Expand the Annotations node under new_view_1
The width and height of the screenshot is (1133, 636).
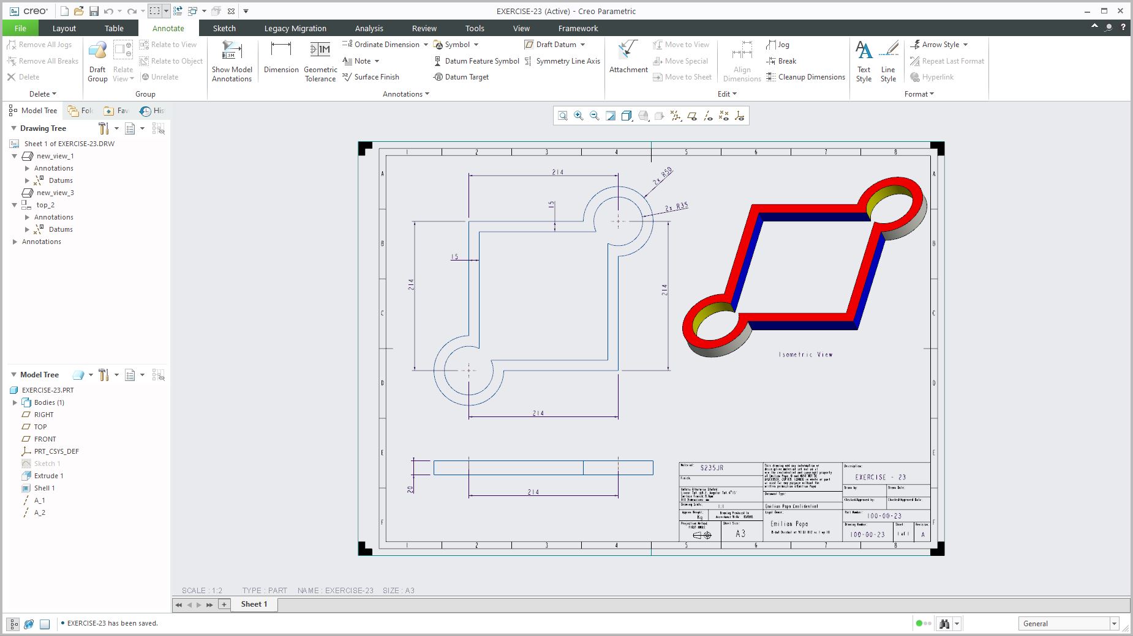[x=27, y=168]
